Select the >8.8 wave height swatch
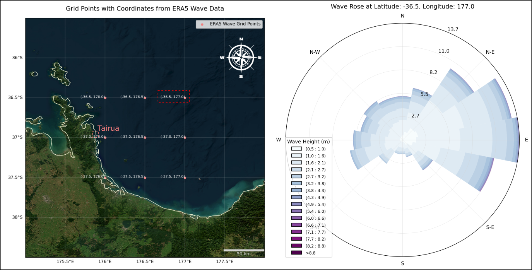The width and height of the screenshot is (532, 270). tap(296, 253)
